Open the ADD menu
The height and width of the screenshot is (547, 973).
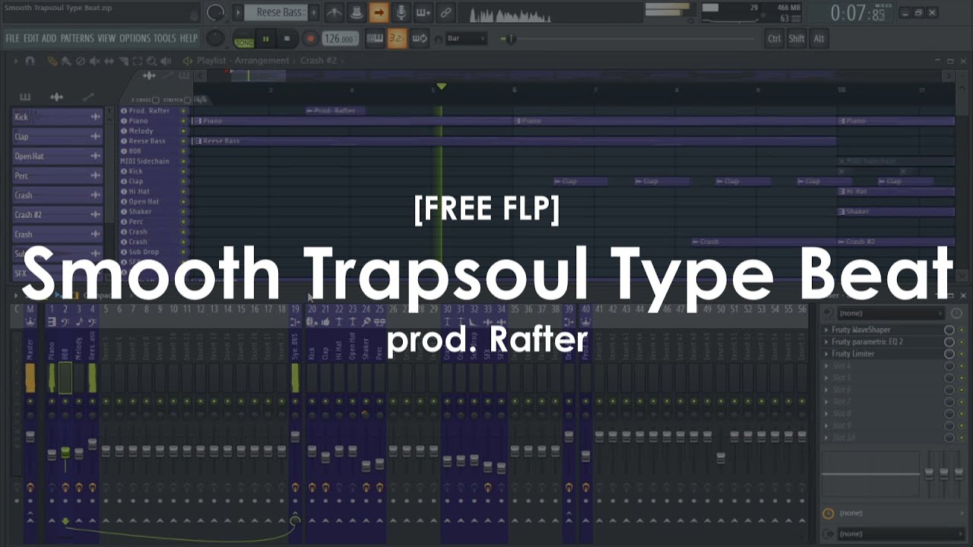coord(49,38)
